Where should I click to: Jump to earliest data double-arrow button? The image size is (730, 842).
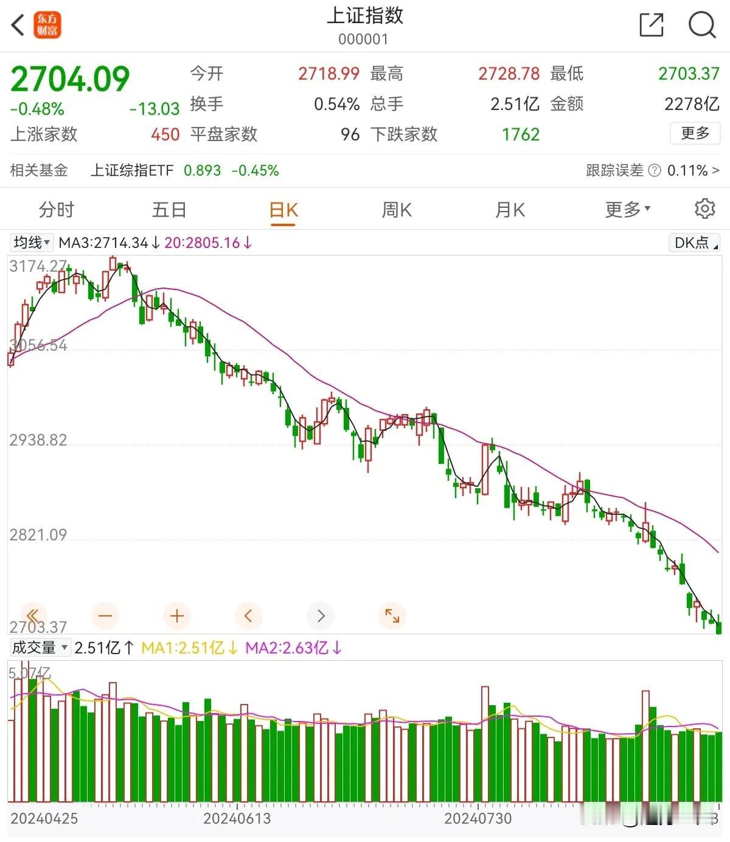(x=33, y=616)
